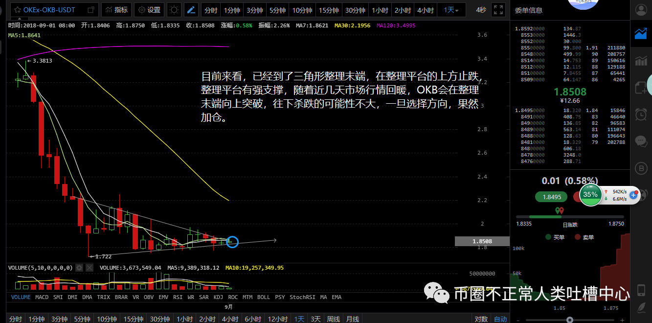Open the 设置 settings menu
Screen dimensions: 652x323
pyautogui.click(x=149, y=10)
